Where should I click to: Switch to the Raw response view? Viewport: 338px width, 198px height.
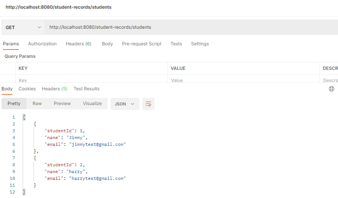pos(37,104)
